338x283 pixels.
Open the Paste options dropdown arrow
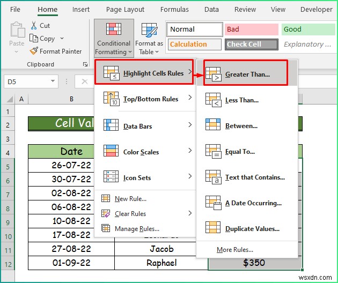point(17,51)
